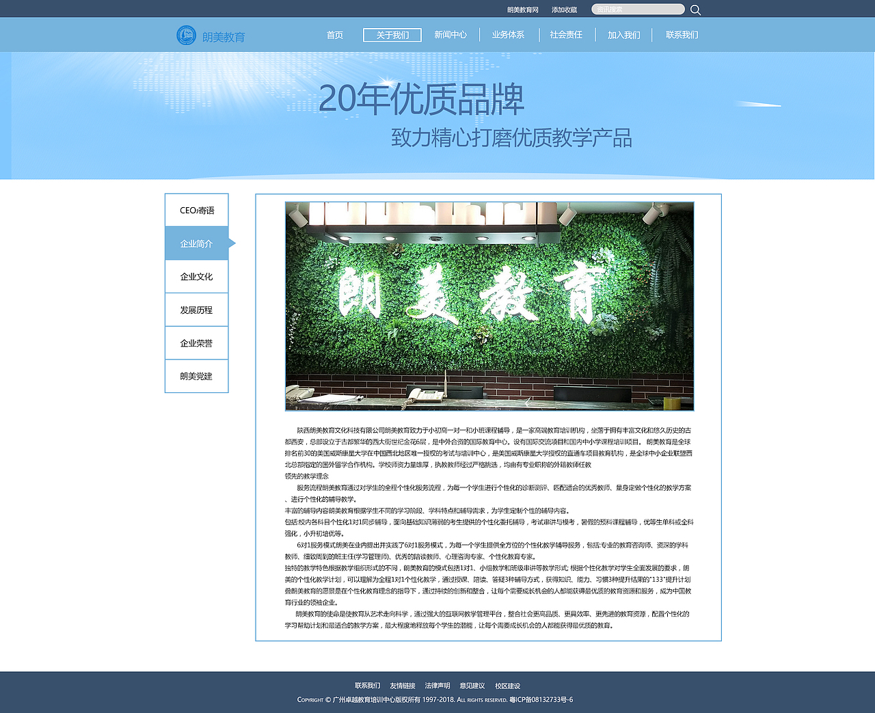Open the CEO寄语 sidebar entry
Screen dimensions: 875x713
(196, 210)
